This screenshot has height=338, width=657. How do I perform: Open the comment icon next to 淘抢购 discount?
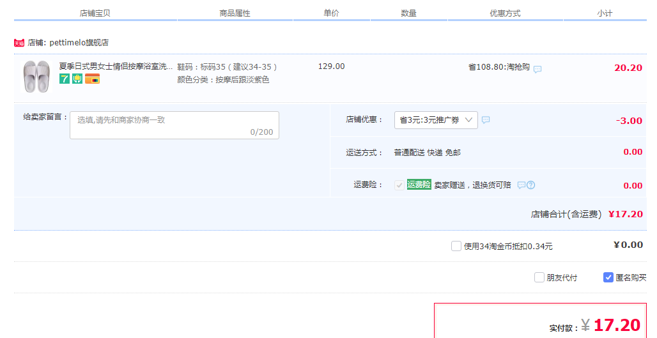(x=537, y=69)
